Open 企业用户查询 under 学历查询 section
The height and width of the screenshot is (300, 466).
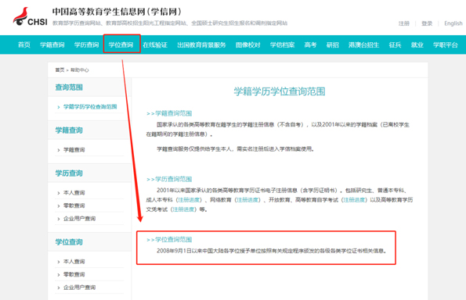point(79,219)
